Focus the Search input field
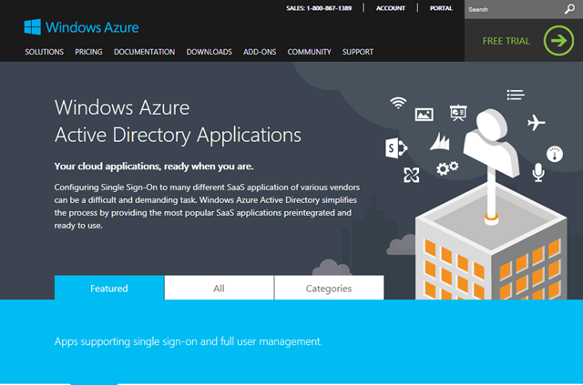This screenshot has width=583, height=385. [x=514, y=9]
